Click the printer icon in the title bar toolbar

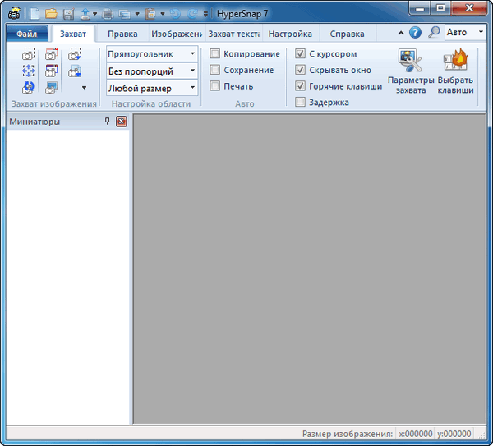click(x=107, y=13)
